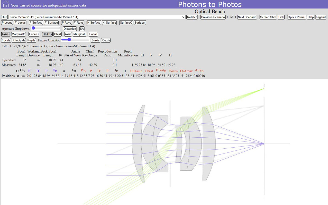Click the SA button
This screenshot has width=328, height=205.
82,29
